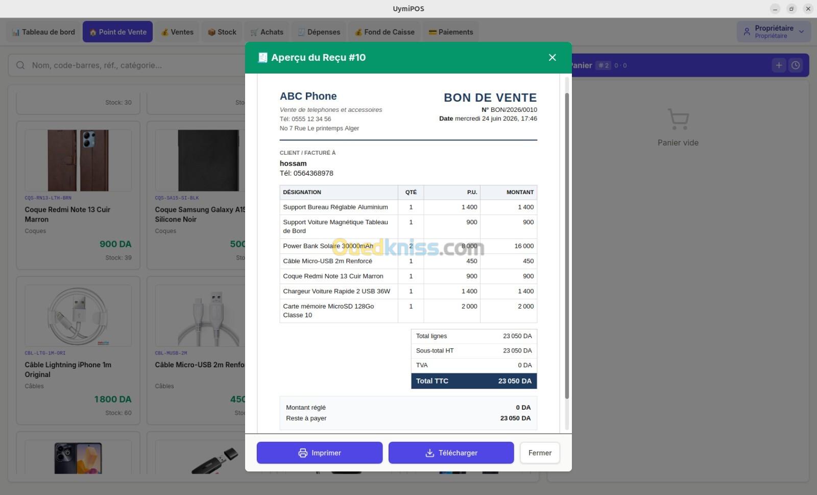
Task: Open cart history clock icon
Action: (796, 65)
